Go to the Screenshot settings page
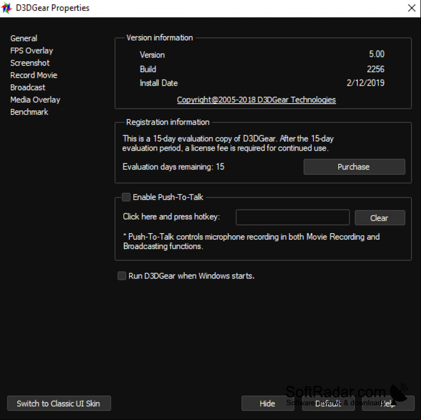 click(30, 63)
